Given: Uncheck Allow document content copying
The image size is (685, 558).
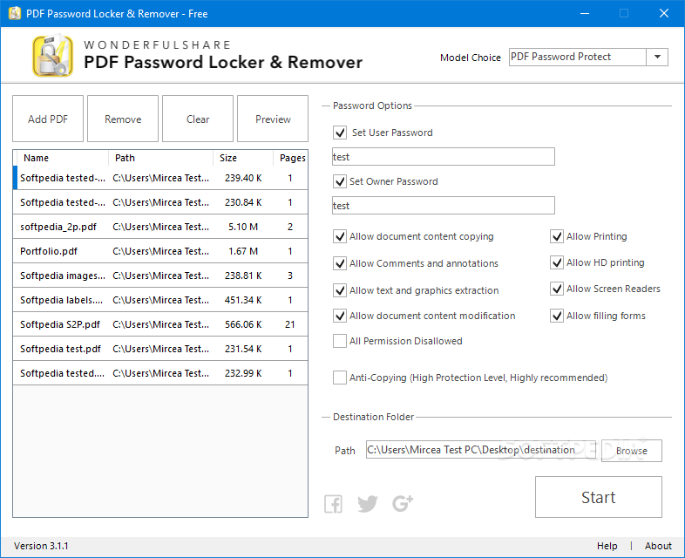Looking at the screenshot, I should click(340, 236).
